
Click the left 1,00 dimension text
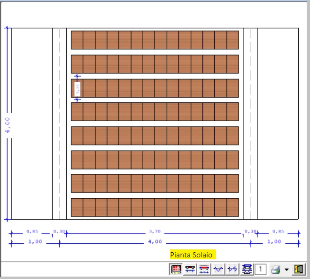(35, 241)
